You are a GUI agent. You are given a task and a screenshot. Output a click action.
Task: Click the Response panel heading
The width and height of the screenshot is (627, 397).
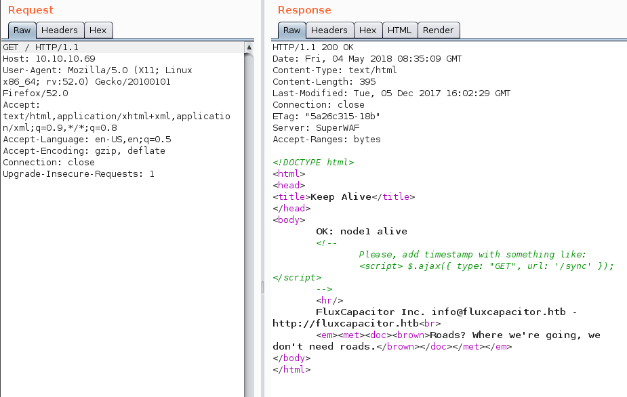(x=304, y=10)
